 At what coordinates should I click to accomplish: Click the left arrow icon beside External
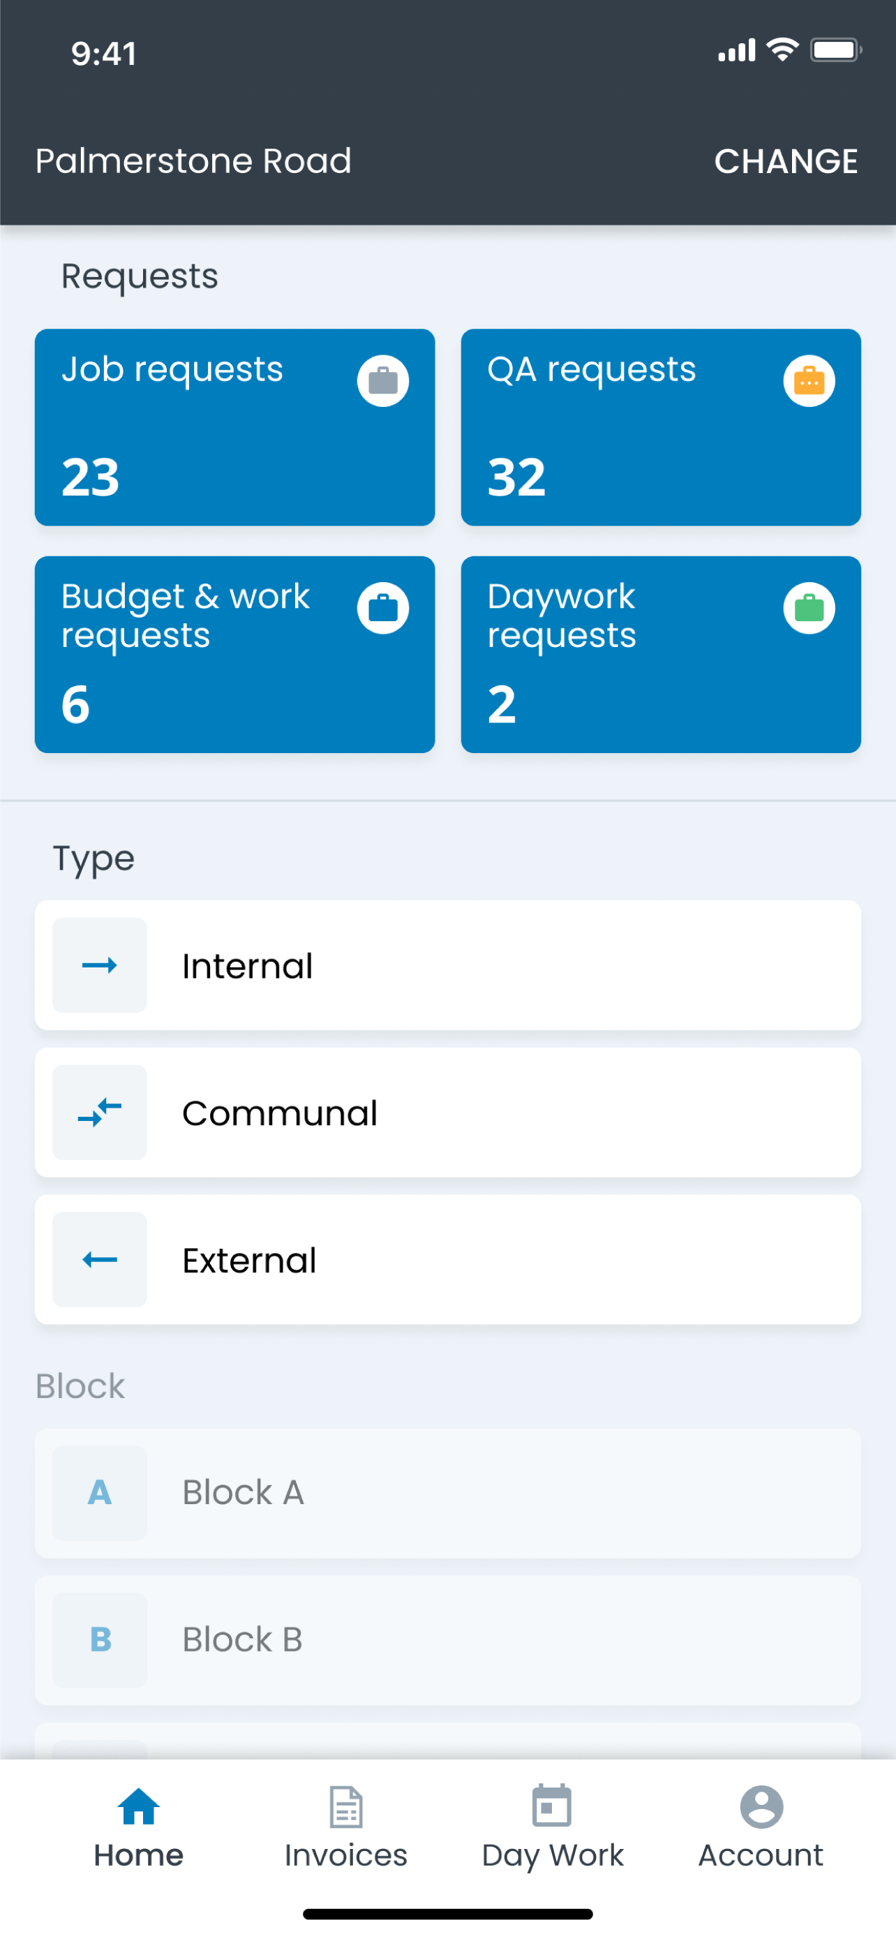(x=100, y=1259)
